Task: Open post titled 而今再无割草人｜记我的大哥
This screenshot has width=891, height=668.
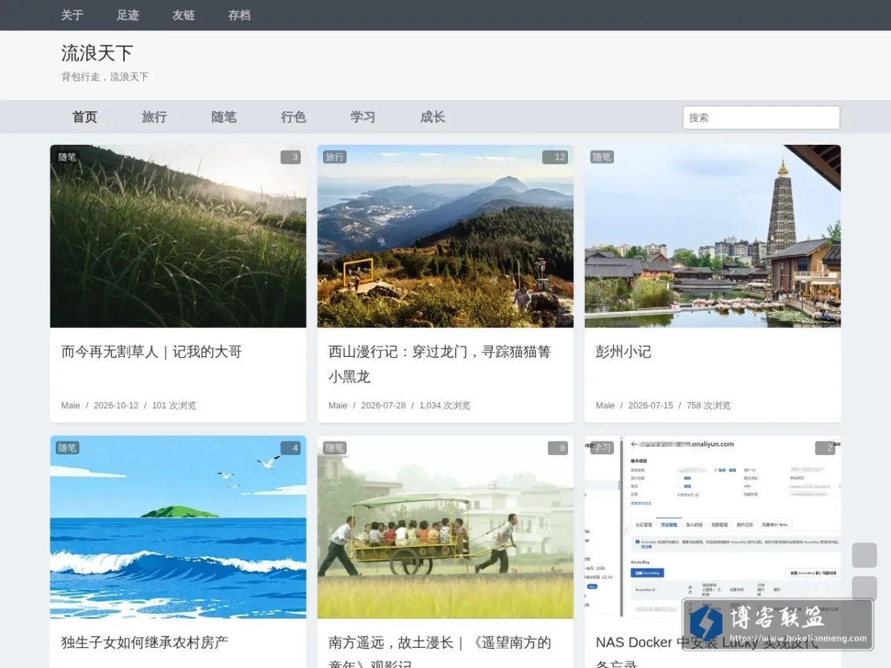Action: pos(151,352)
